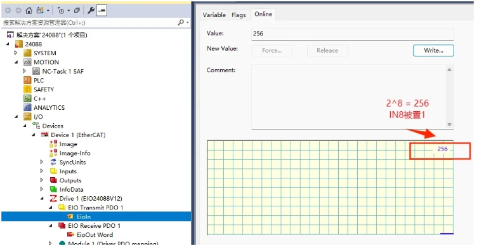Click the solution/folder view switch icon

[x=40, y=11]
